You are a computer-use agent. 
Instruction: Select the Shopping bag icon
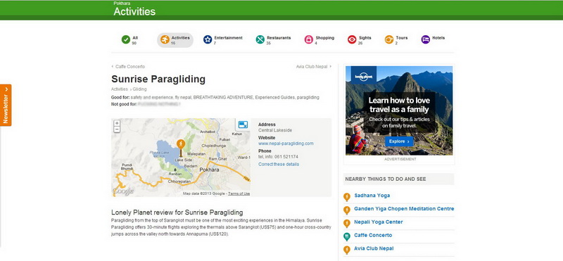[x=309, y=39]
